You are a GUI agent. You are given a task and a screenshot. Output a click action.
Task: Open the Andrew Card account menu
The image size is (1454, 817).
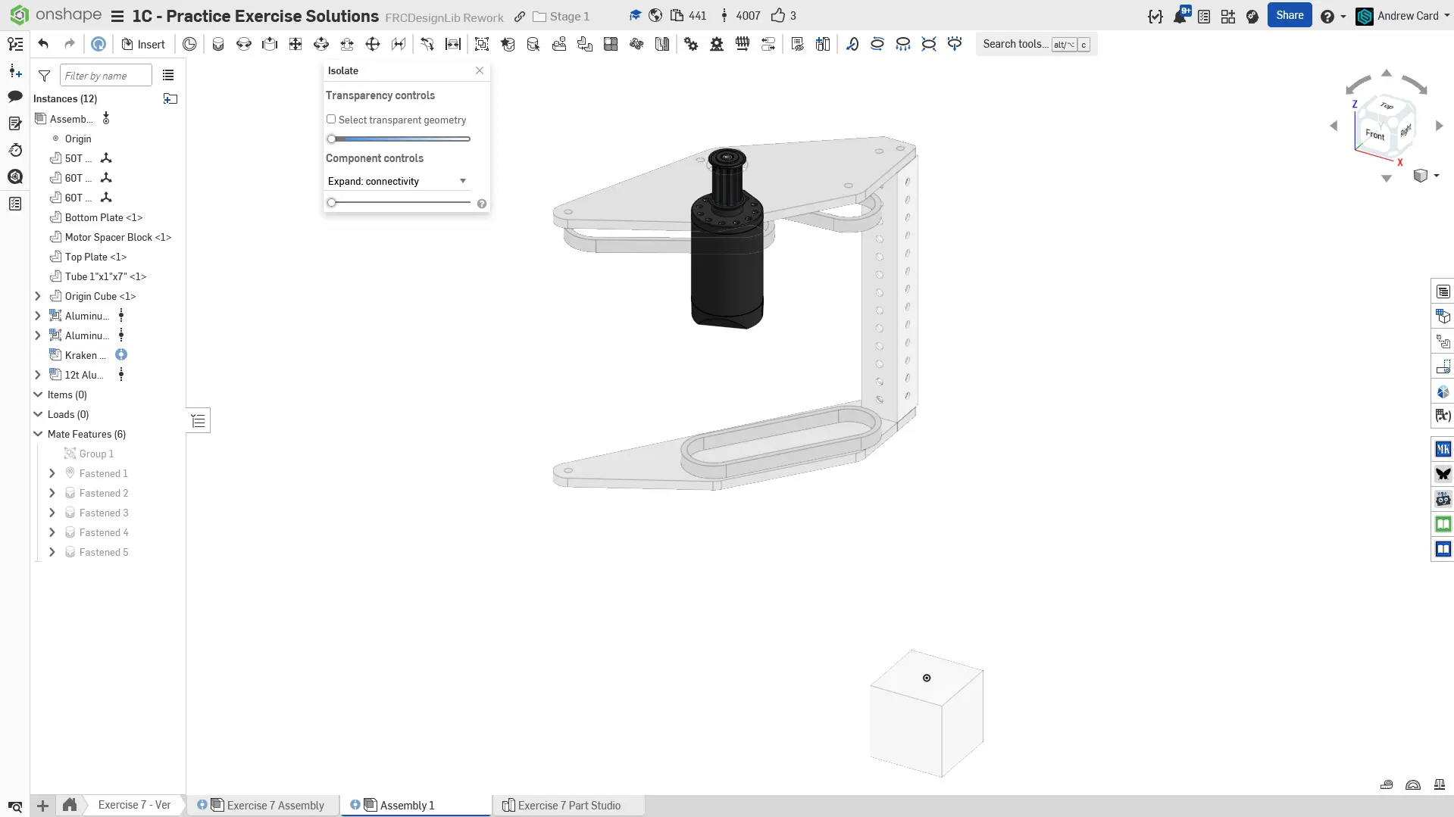(x=1406, y=16)
